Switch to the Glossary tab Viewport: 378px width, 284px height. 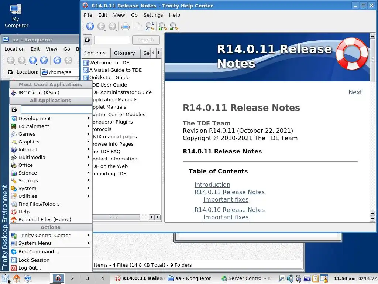[124, 53]
